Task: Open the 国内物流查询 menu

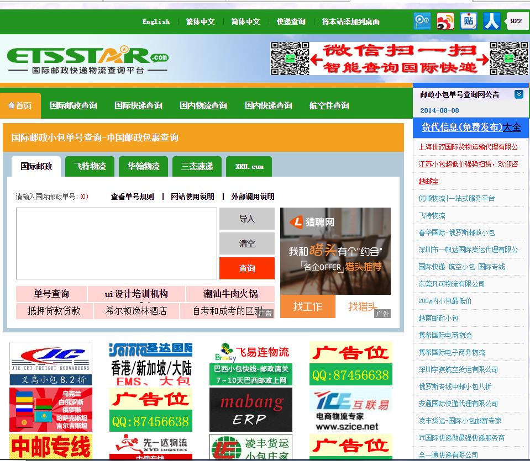Action: [203, 105]
